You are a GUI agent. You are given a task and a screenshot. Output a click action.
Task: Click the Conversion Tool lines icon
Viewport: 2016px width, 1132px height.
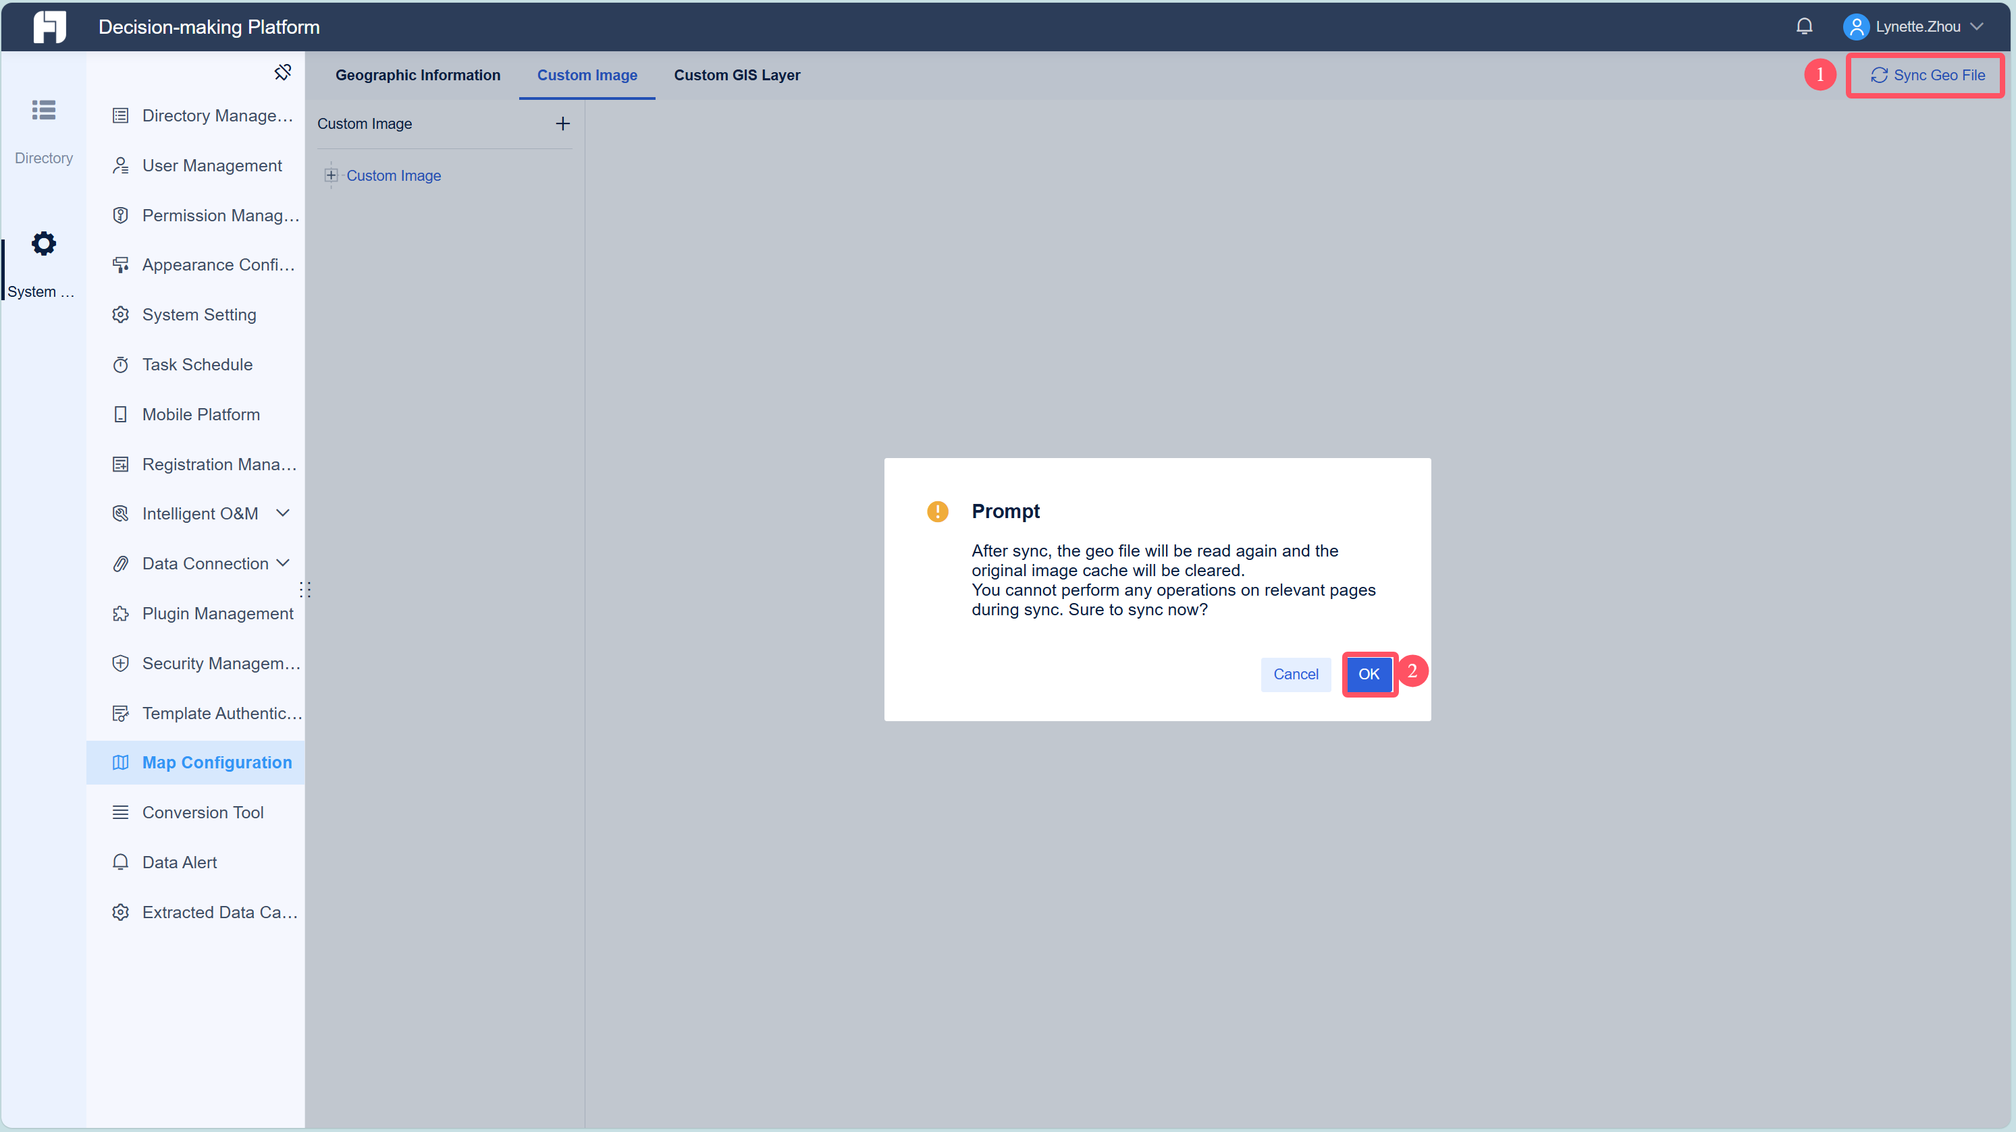(x=121, y=812)
